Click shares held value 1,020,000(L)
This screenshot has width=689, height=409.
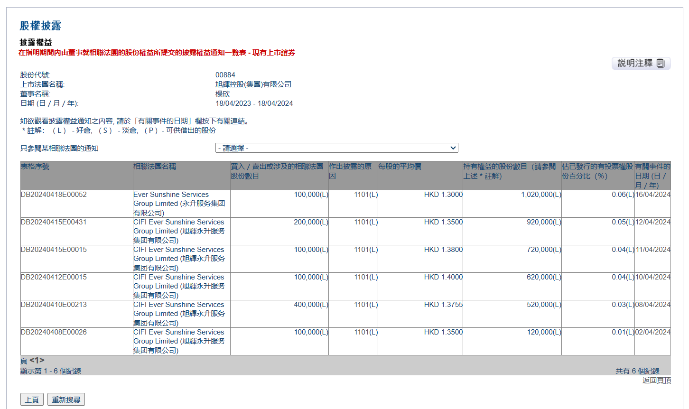pos(541,195)
